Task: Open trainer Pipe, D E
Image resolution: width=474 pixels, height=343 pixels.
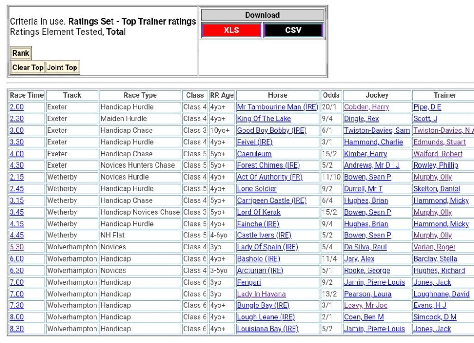Action: [427, 107]
